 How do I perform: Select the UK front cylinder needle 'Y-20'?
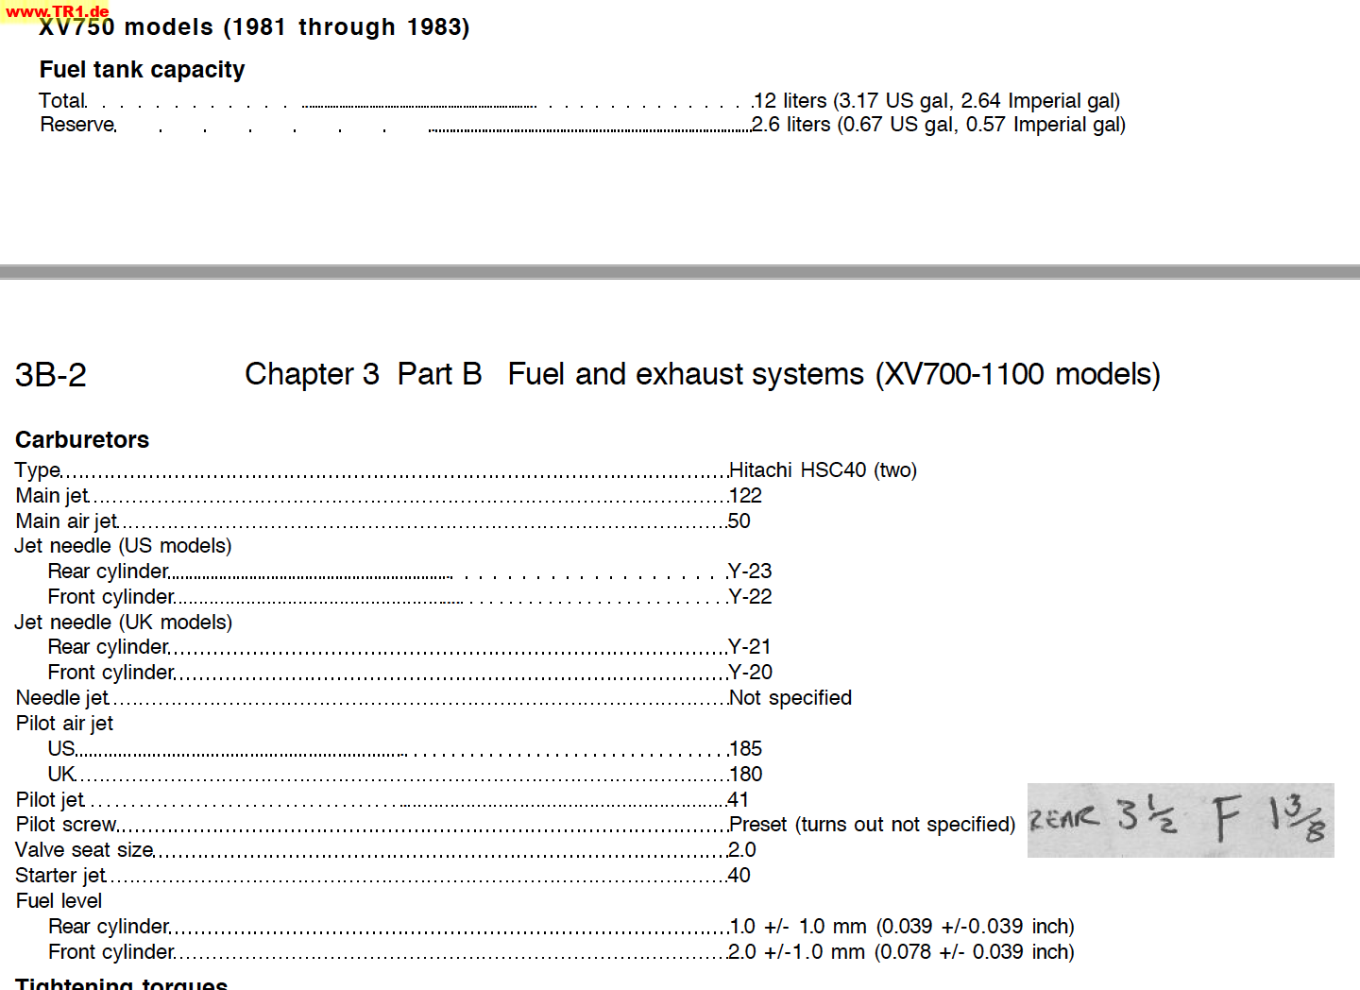point(750,673)
